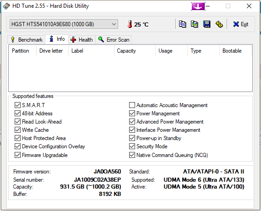
Task: Select the Info tab
Action: (57, 39)
